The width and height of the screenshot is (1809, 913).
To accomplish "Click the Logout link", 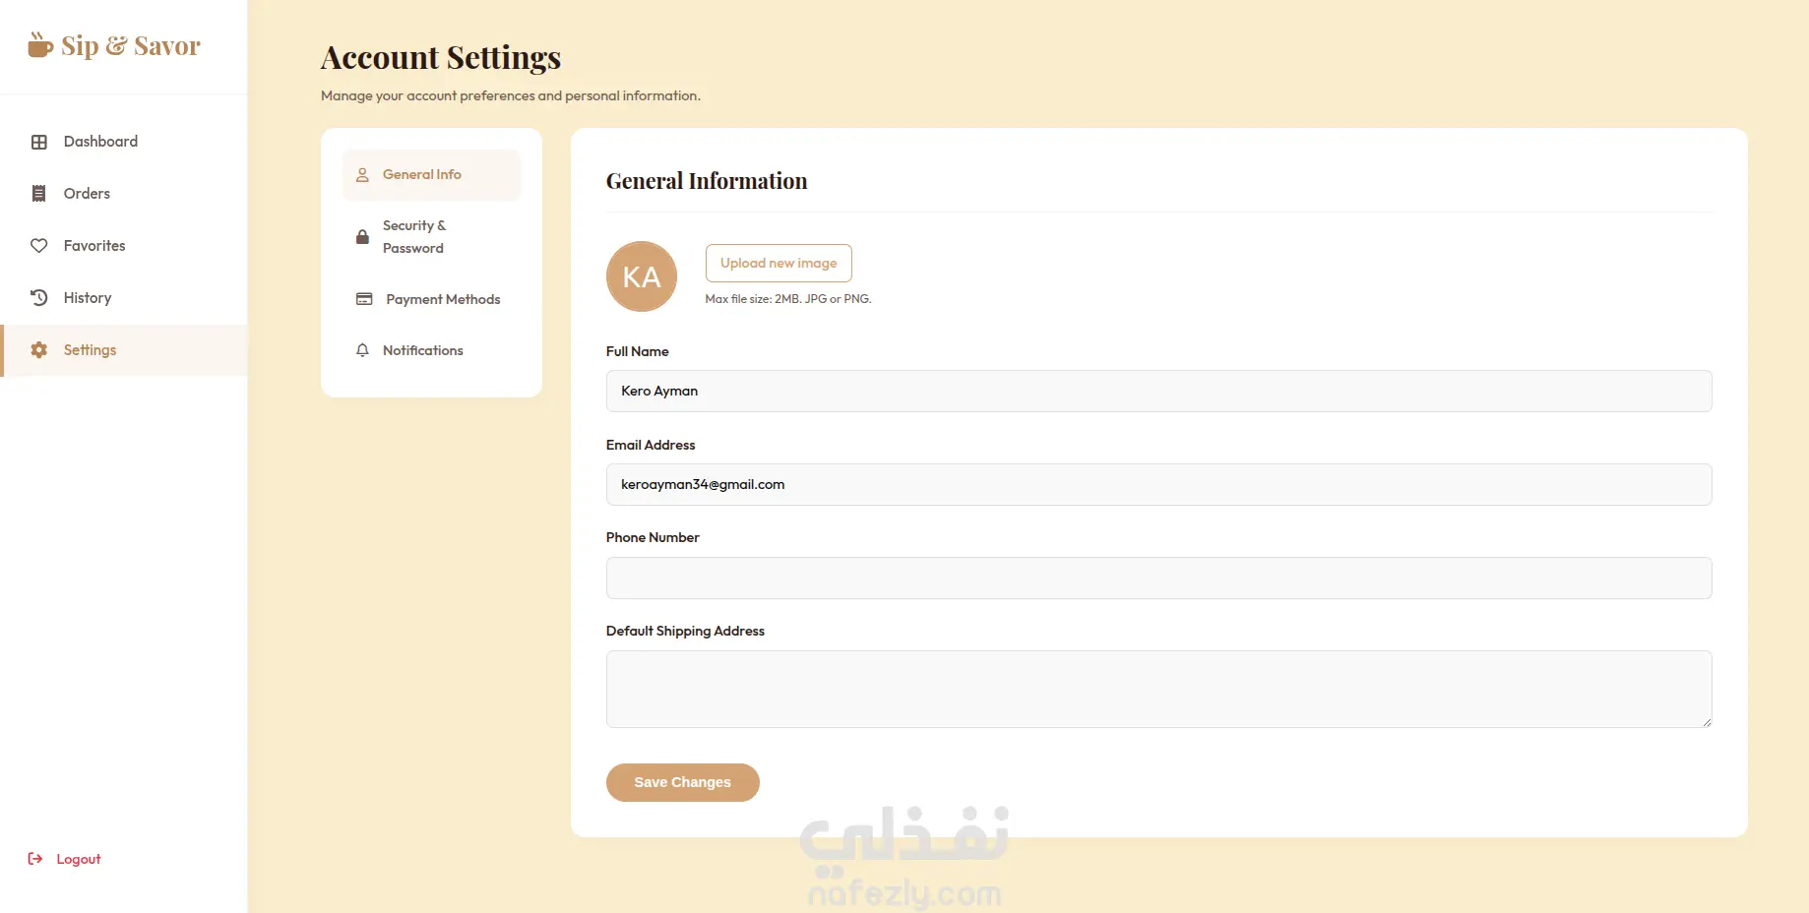I will pyautogui.click(x=65, y=859).
